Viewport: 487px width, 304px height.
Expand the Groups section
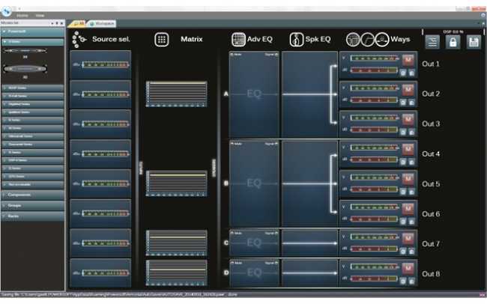tap(33, 206)
